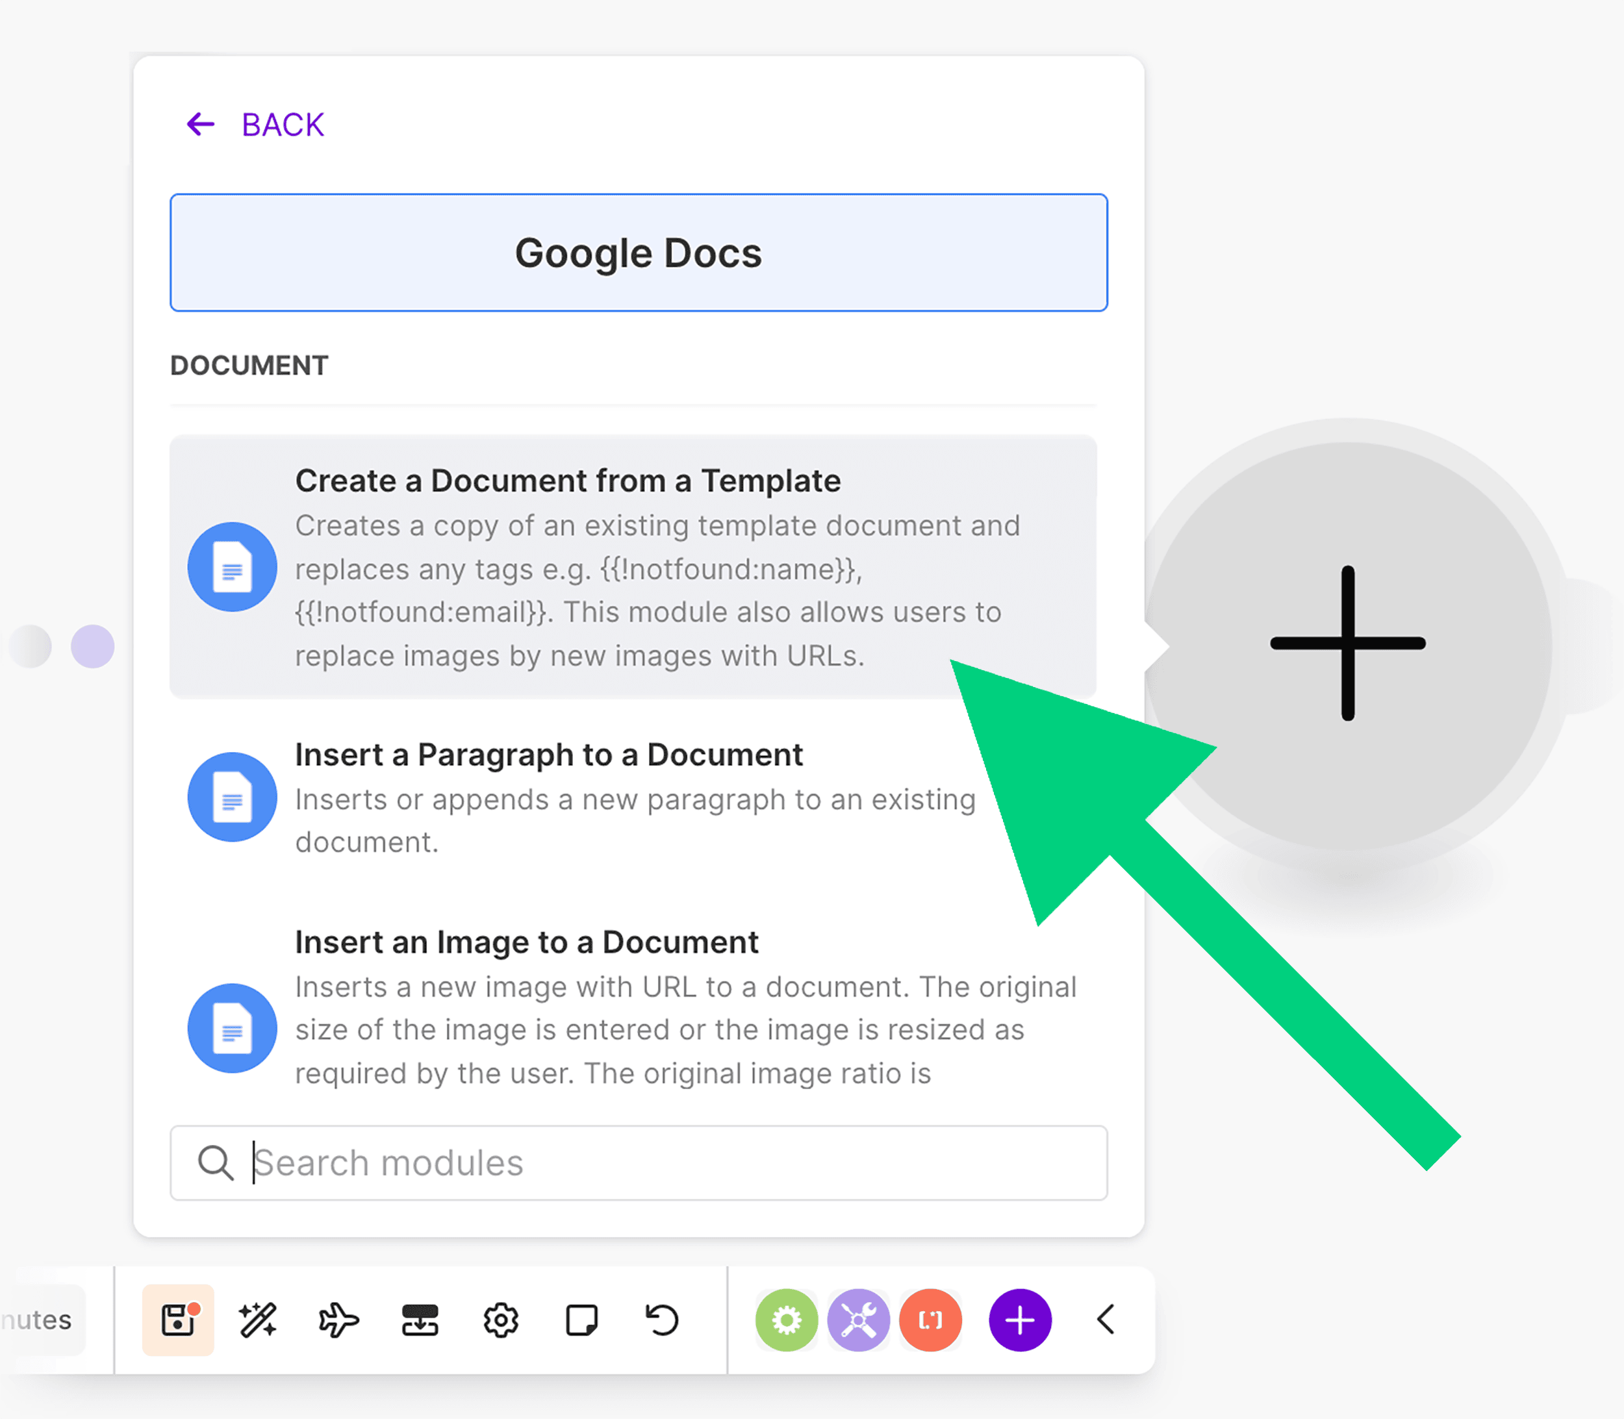1624x1419 pixels.
Task: Choose Create a Document from a Template
Action: 568,480
